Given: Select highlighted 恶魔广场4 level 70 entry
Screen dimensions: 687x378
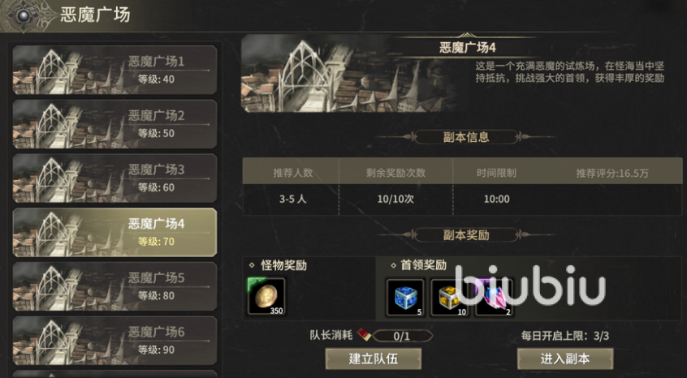Looking at the screenshot, I should (x=114, y=232).
